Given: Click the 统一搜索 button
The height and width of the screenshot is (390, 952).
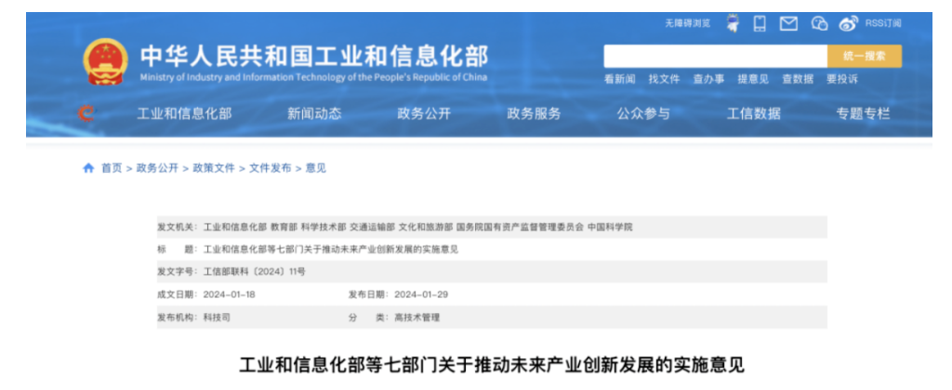Looking at the screenshot, I should [865, 56].
